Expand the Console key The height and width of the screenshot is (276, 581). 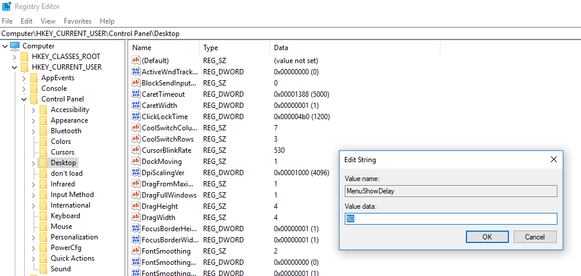coord(24,89)
